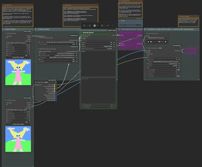Click video preview thumbnail in MMAudio Video node
Image resolution: width=202 pixels, height=167 pixels.
pos(18,72)
